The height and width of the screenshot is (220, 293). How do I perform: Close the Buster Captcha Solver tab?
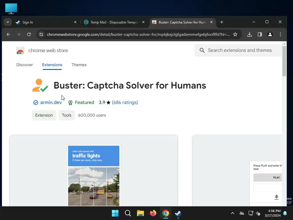click(211, 22)
